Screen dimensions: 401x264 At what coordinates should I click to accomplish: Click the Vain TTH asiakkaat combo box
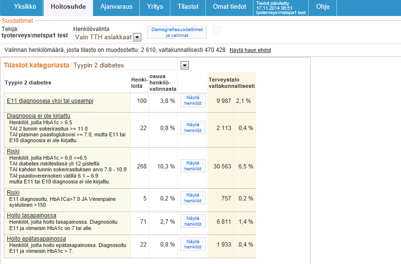(107, 37)
